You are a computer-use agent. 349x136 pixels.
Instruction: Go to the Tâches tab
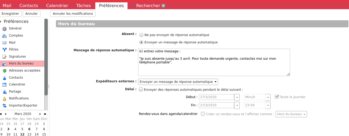click(83, 6)
